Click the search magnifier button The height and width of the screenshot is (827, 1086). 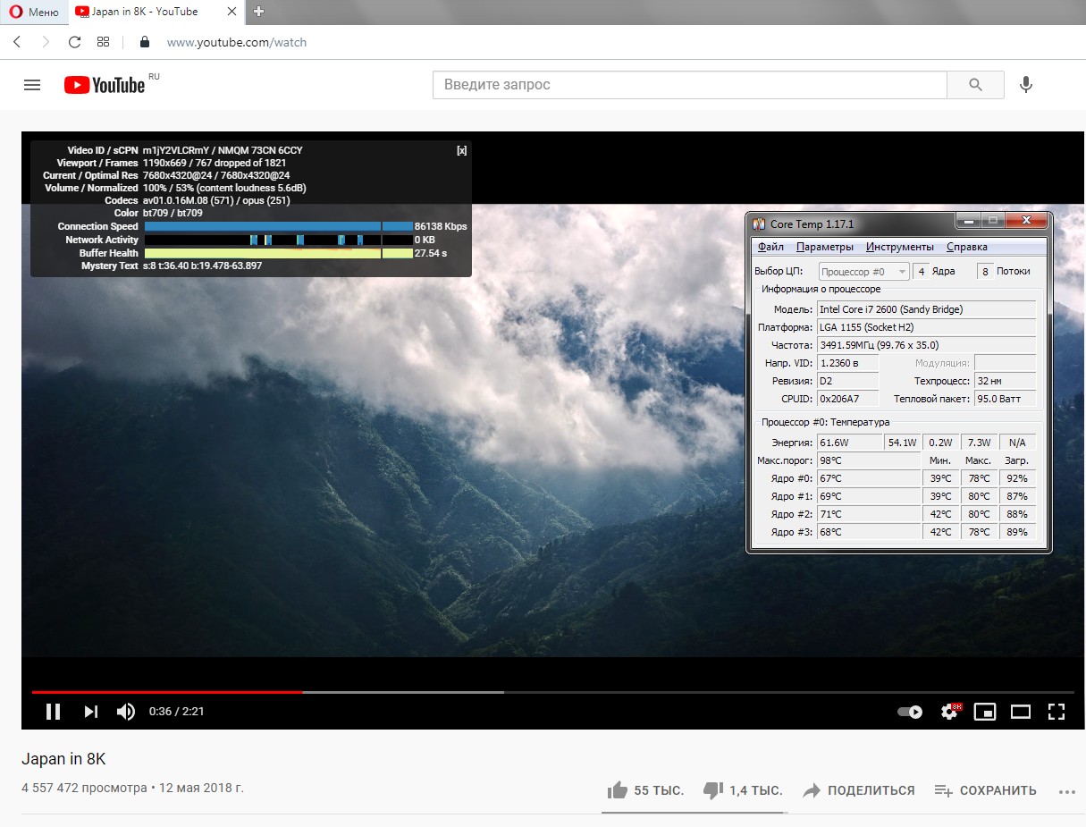coord(975,85)
